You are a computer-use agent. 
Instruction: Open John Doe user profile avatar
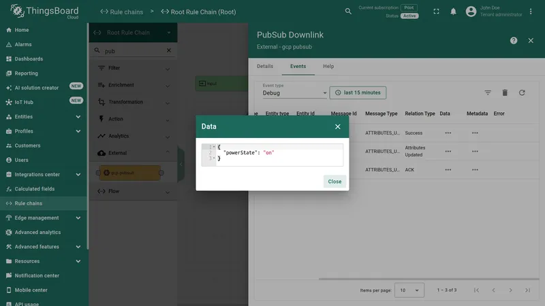471,12
